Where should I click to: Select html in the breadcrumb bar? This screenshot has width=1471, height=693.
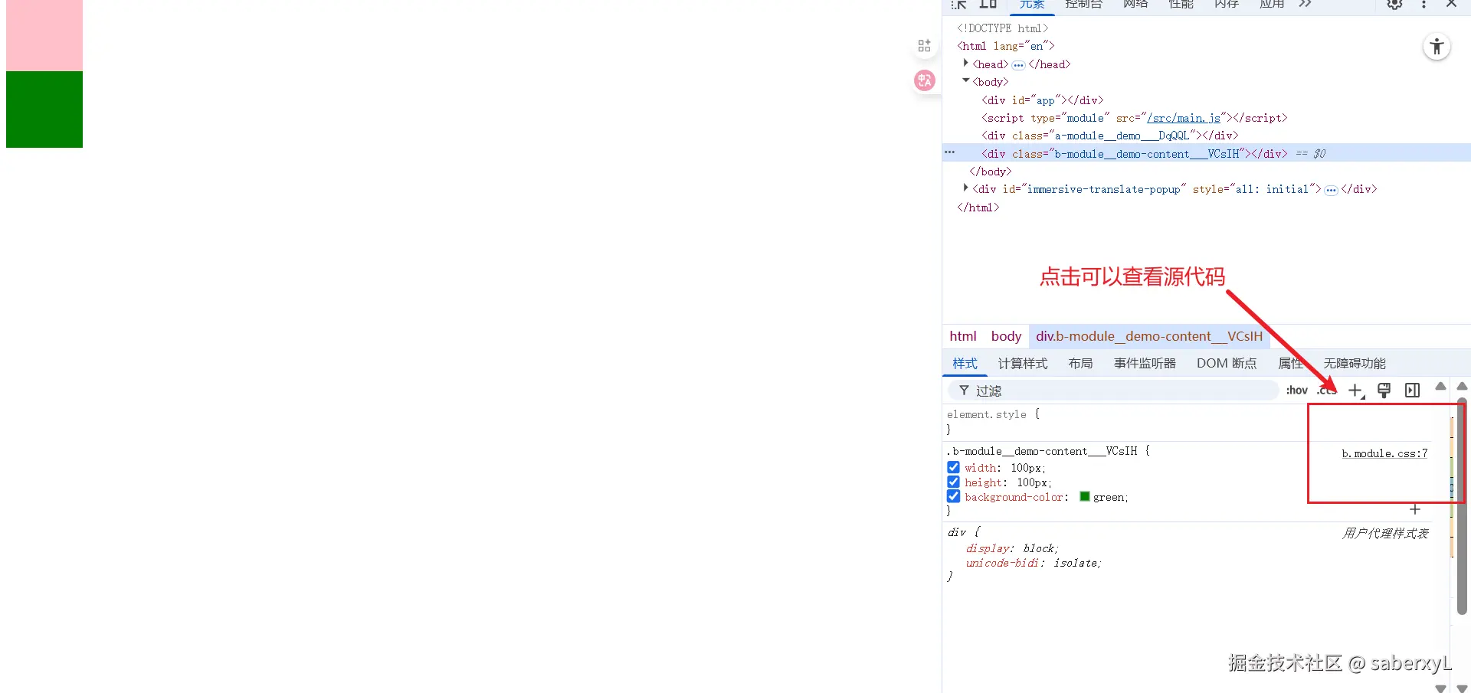click(963, 336)
